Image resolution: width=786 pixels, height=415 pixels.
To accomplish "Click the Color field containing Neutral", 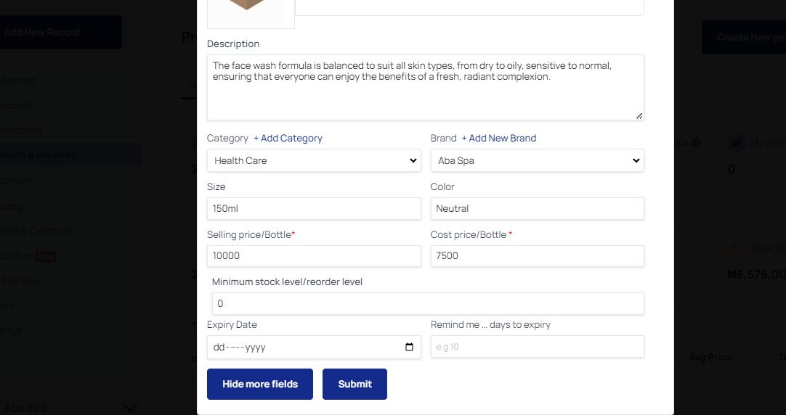I will tap(538, 208).
